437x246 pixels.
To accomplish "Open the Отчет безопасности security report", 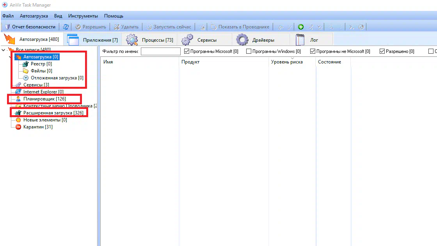I will (x=30, y=27).
